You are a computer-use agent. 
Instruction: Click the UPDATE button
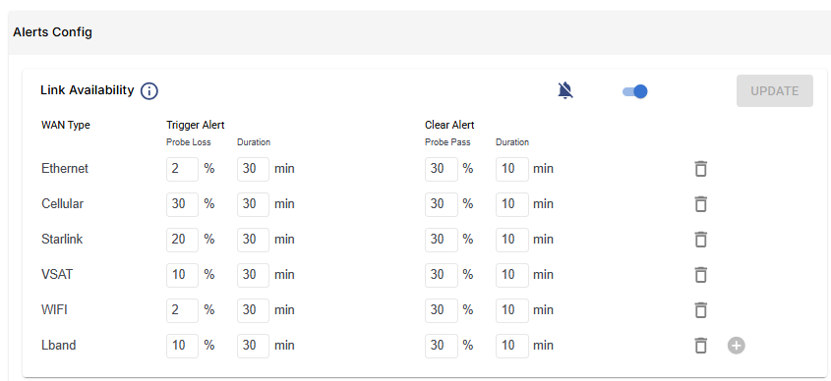774,91
